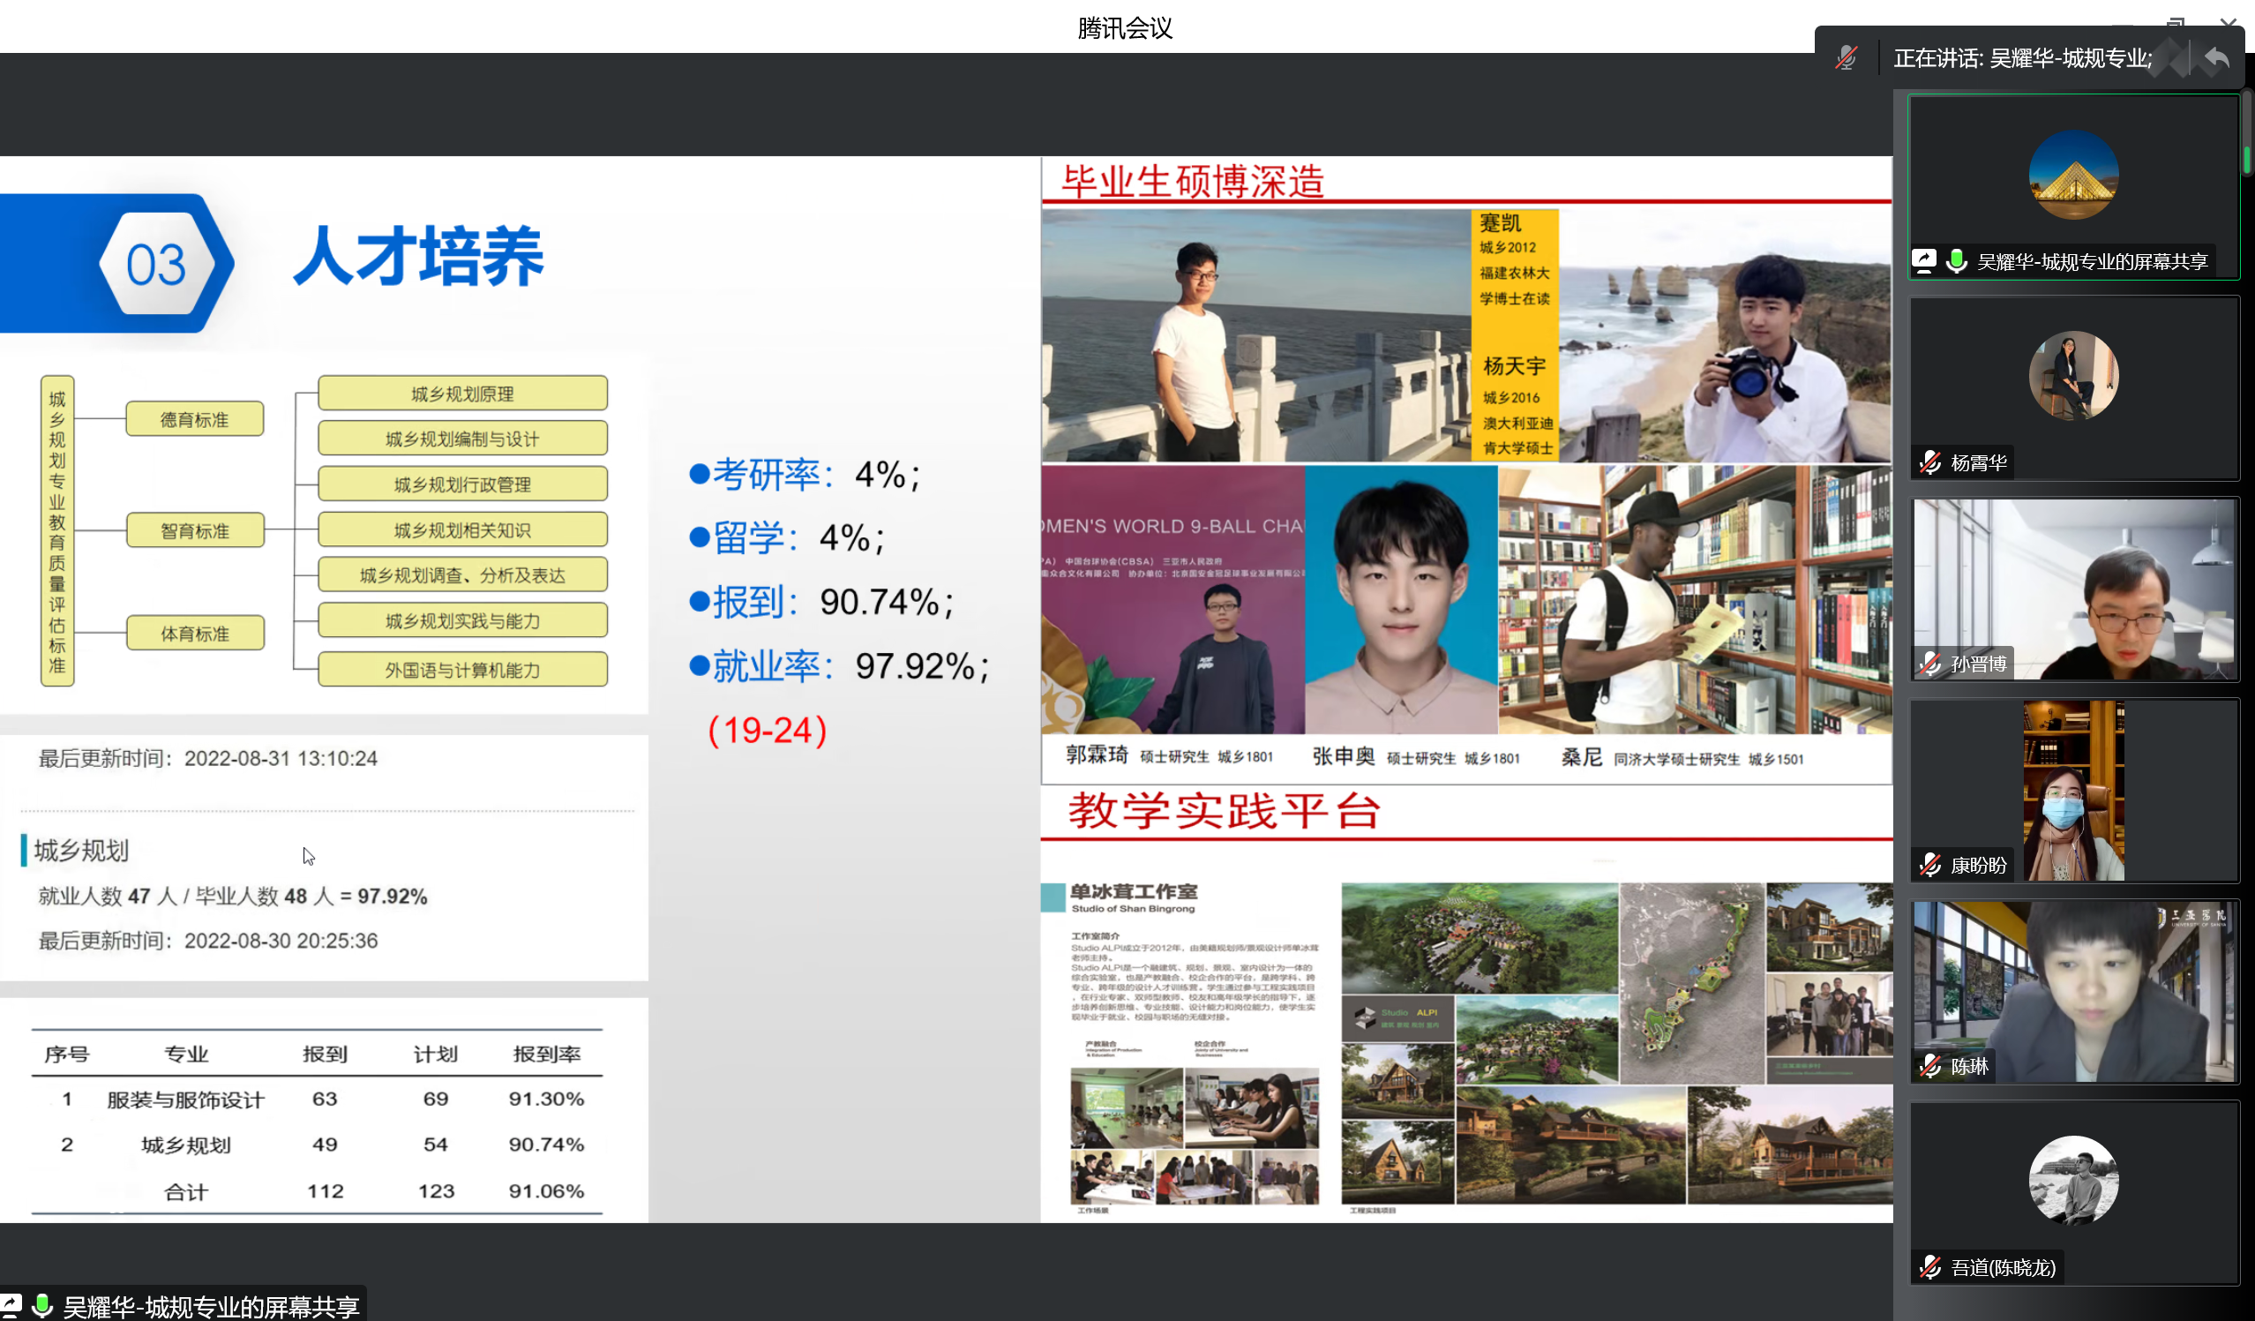Select 杨霄华 participant avatar tile
This screenshot has width=2255, height=1321.
click(2072, 376)
